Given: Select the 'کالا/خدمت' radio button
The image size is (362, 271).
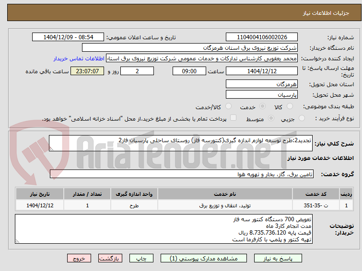Looking at the screenshot, I should tap(228, 106).
